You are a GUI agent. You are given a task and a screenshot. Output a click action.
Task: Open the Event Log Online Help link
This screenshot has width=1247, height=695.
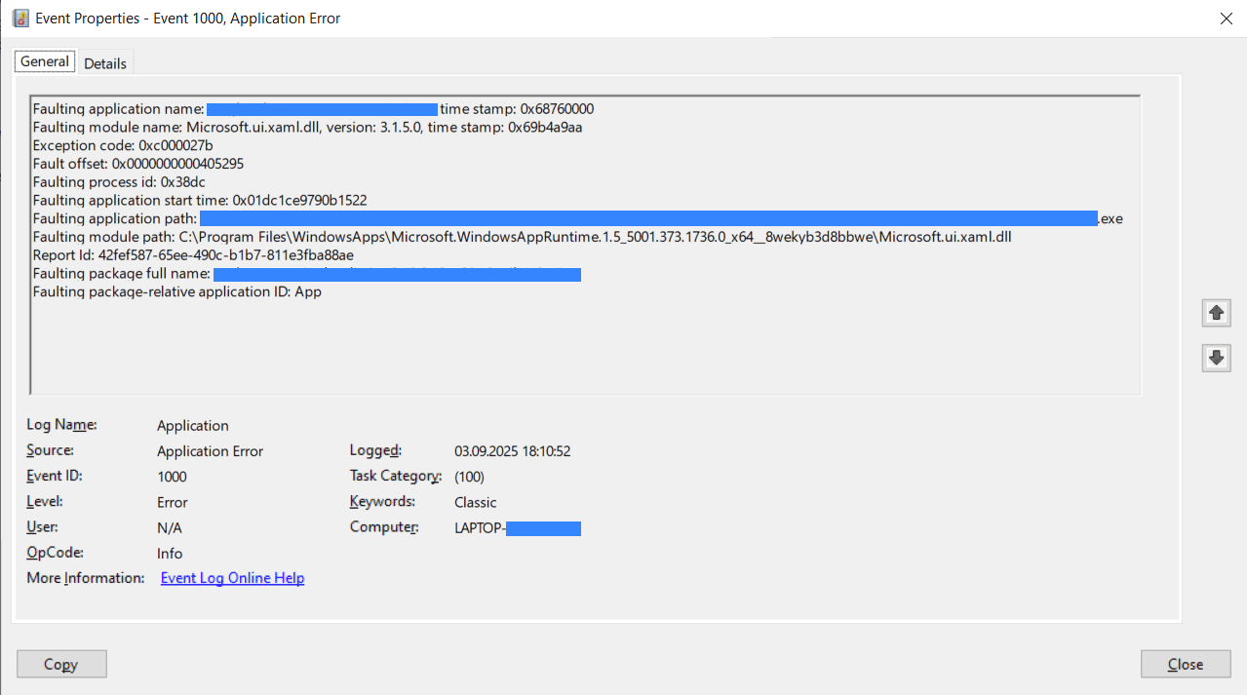(232, 577)
